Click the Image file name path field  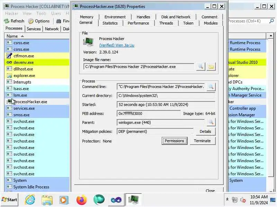pos(139,67)
